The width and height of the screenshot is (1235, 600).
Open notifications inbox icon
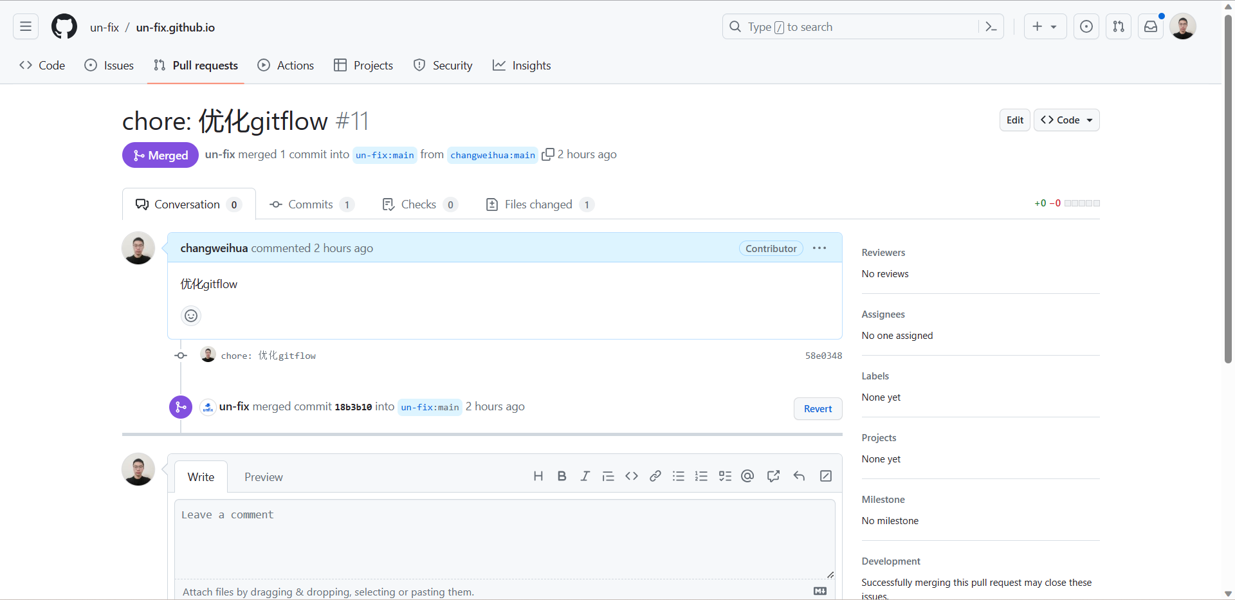pyautogui.click(x=1151, y=27)
